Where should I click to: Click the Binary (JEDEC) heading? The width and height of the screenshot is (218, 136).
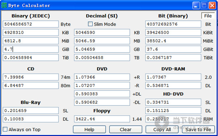[x=31, y=16]
